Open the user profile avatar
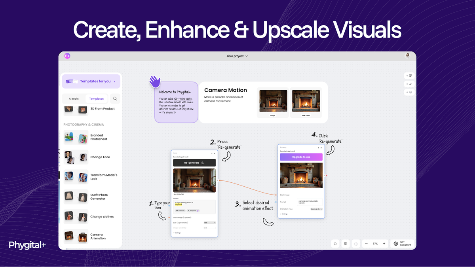 (x=407, y=56)
